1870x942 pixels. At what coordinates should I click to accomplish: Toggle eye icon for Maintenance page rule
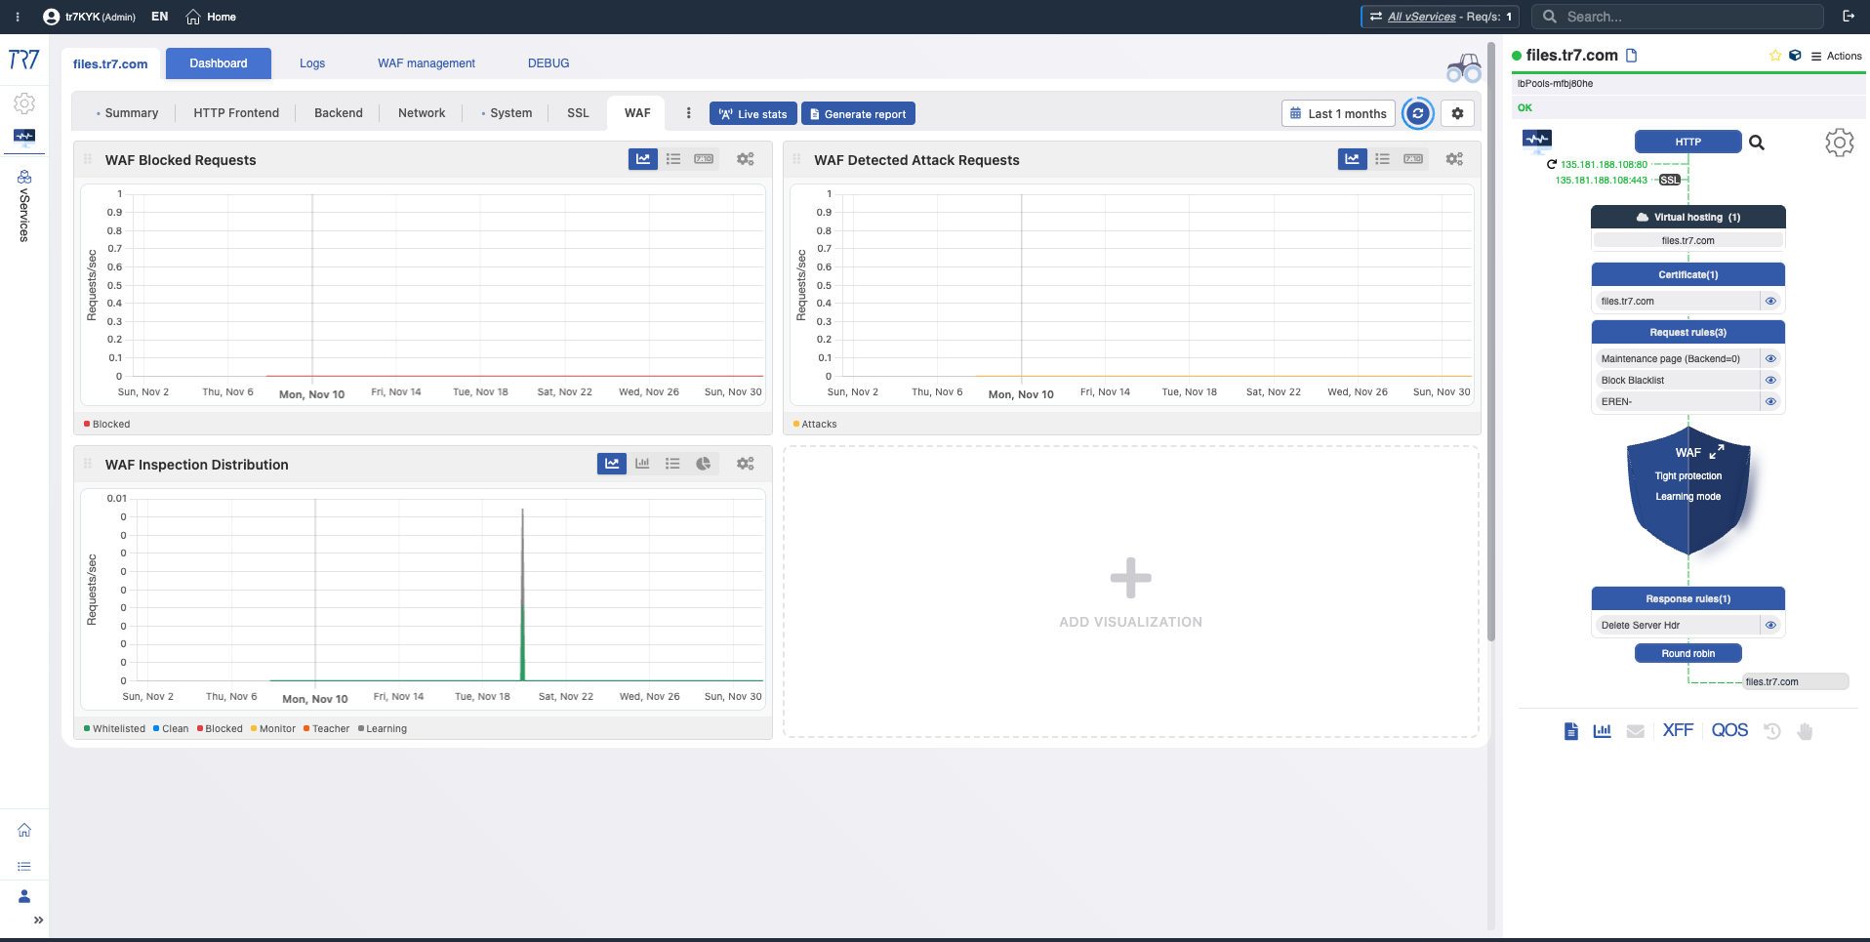click(x=1771, y=358)
